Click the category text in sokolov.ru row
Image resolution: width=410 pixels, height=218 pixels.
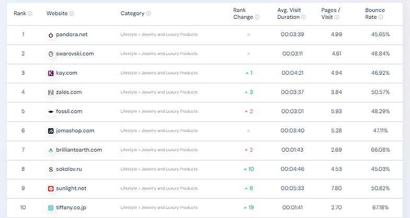(159, 169)
